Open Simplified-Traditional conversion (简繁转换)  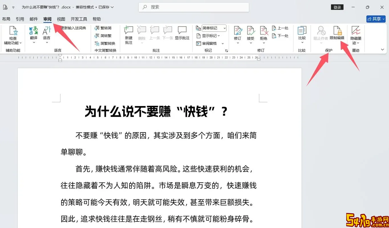[105, 43]
